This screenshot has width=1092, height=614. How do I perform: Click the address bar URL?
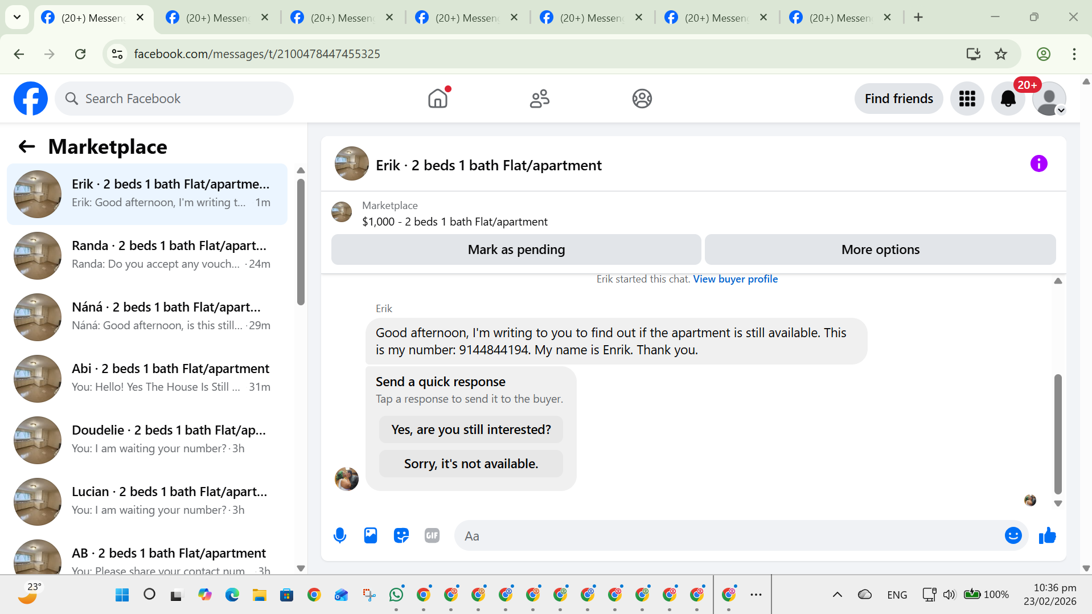point(257,54)
